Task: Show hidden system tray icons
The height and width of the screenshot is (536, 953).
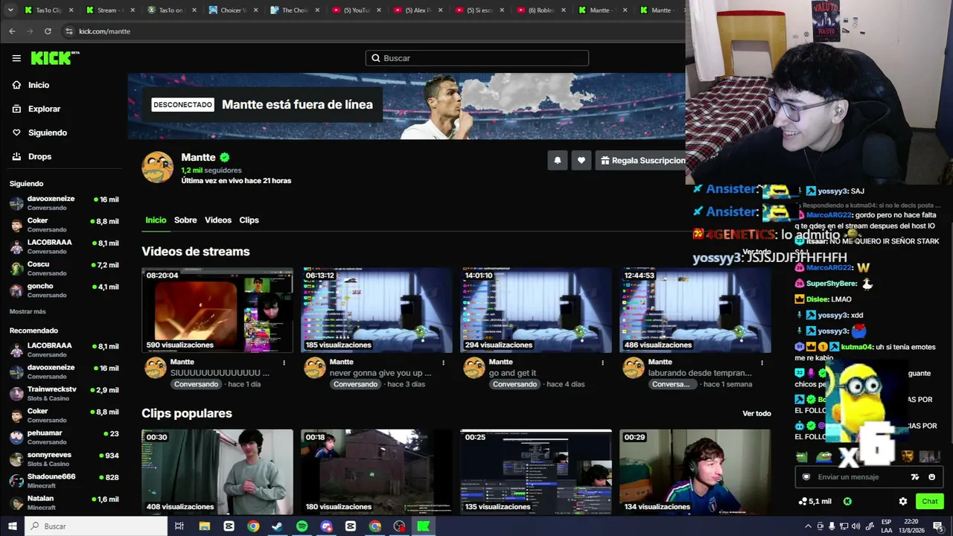Action: [x=808, y=526]
